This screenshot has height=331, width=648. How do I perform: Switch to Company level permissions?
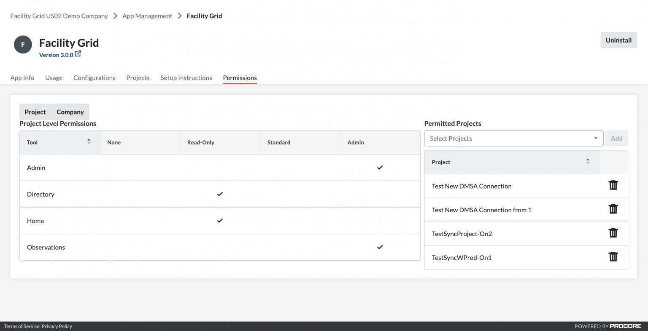70,112
